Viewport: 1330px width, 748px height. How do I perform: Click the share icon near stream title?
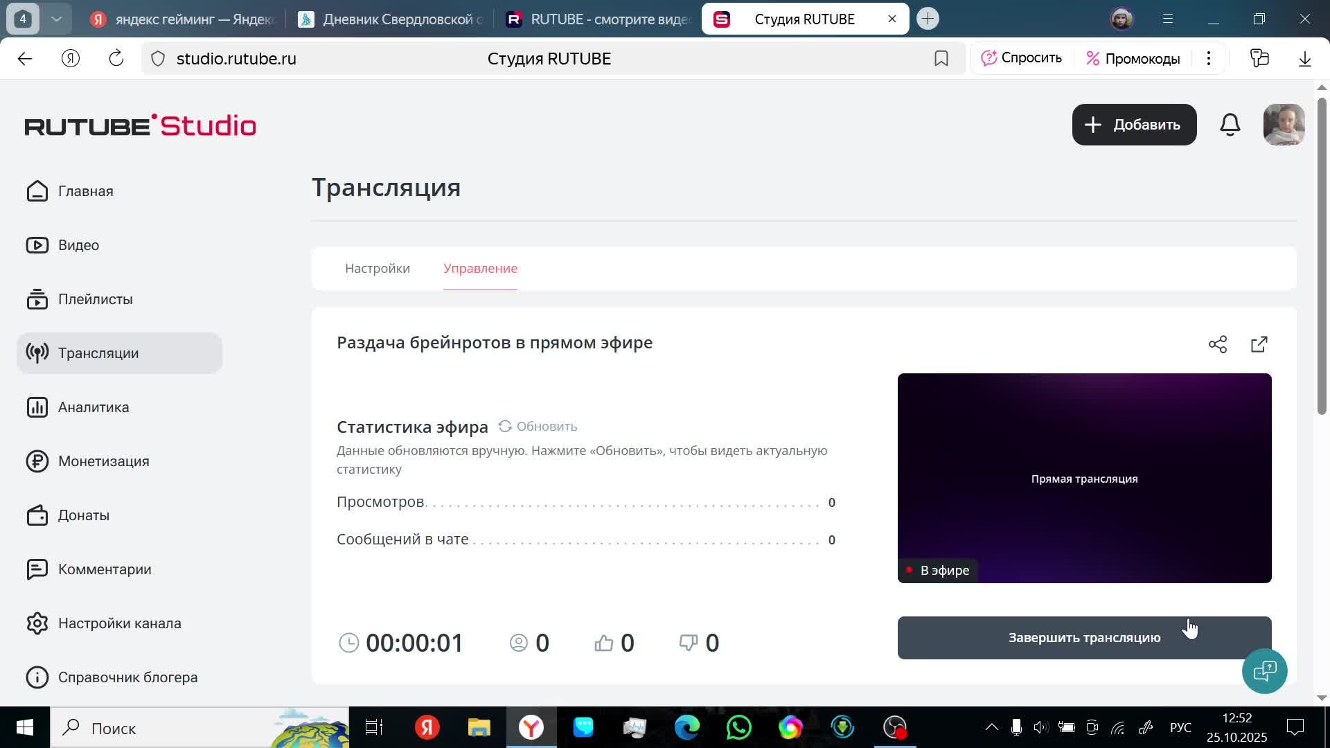[x=1219, y=344]
